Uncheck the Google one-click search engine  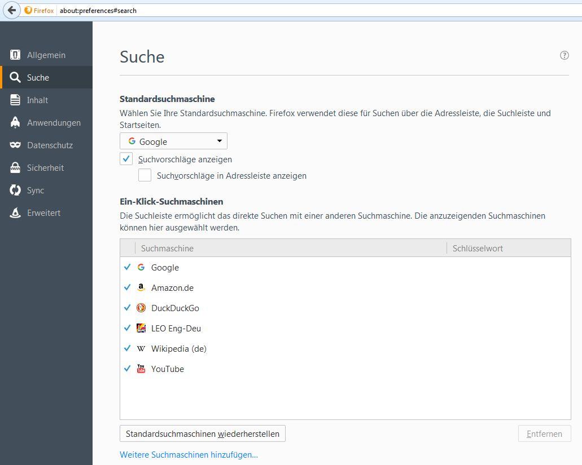pos(128,267)
